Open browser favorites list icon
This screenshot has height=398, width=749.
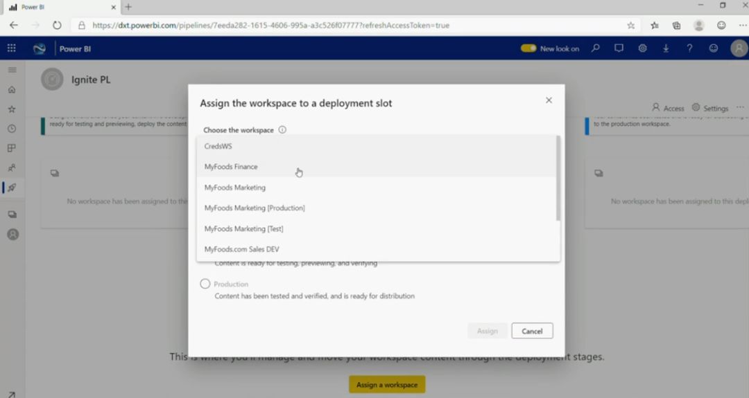(655, 25)
